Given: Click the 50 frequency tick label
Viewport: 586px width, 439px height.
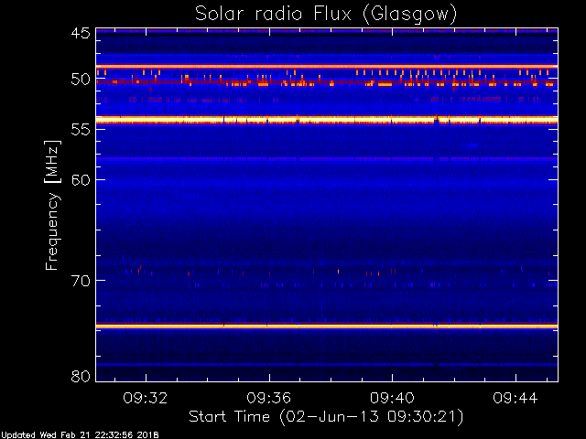Looking at the screenshot, I should pos(81,80).
